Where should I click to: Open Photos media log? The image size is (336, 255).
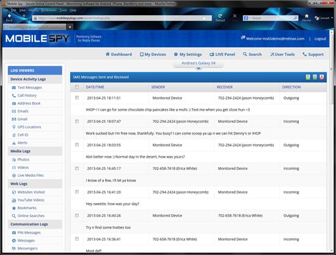click(x=23, y=160)
